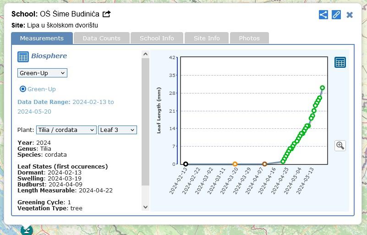Go to the Site Info tab

pos(207,38)
